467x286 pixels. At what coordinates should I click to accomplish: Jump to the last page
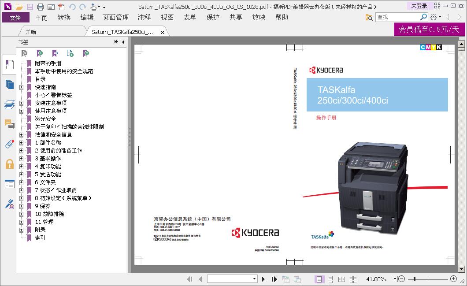(274, 279)
